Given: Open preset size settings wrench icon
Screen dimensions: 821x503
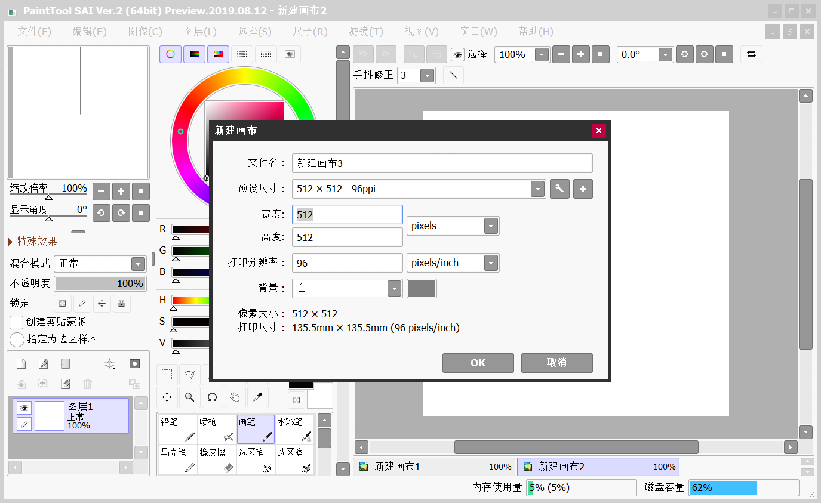Looking at the screenshot, I should tap(559, 189).
